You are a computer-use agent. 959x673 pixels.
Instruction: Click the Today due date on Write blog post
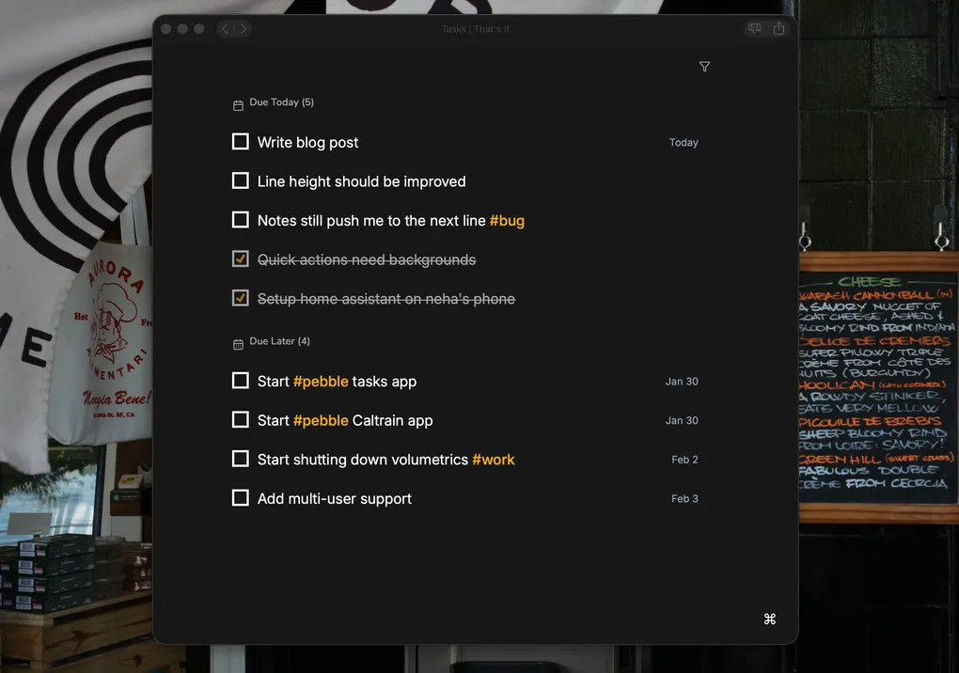[x=684, y=143]
